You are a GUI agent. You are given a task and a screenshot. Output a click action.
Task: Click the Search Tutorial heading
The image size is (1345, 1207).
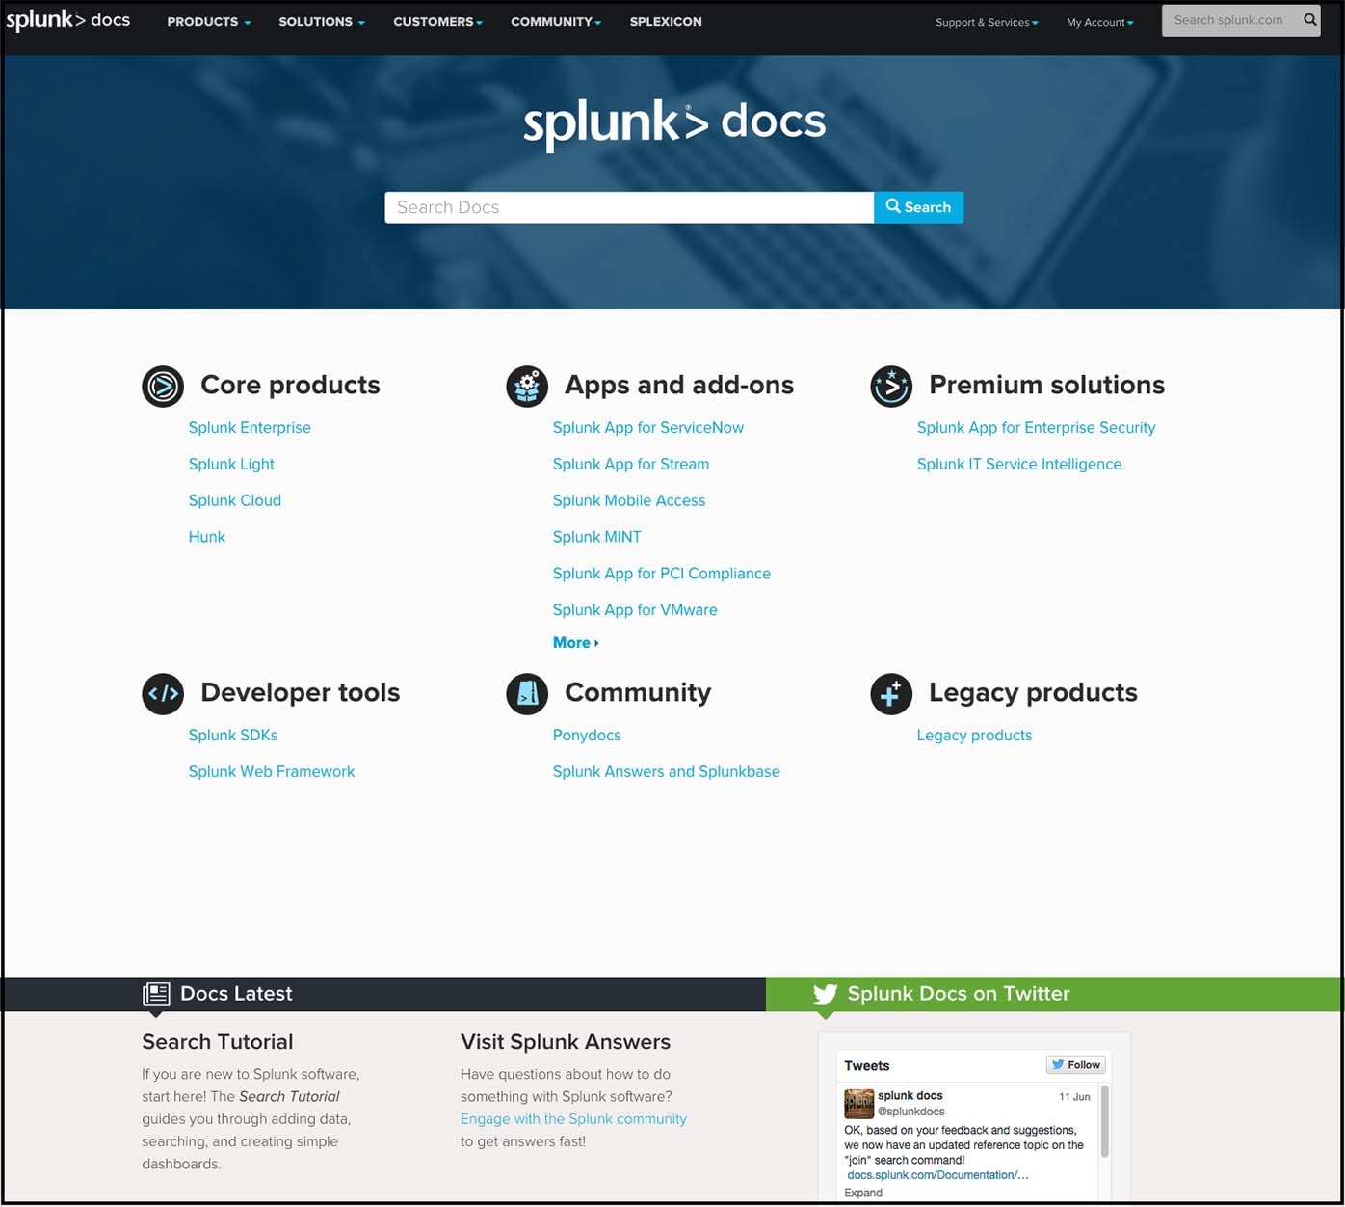(218, 1042)
